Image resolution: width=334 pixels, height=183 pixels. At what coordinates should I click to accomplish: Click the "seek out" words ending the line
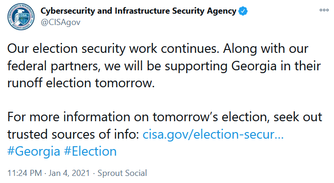tap(298, 117)
